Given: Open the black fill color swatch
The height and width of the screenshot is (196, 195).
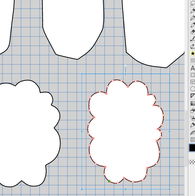Looking at the screenshot, I should pyautogui.click(x=192, y=148).
